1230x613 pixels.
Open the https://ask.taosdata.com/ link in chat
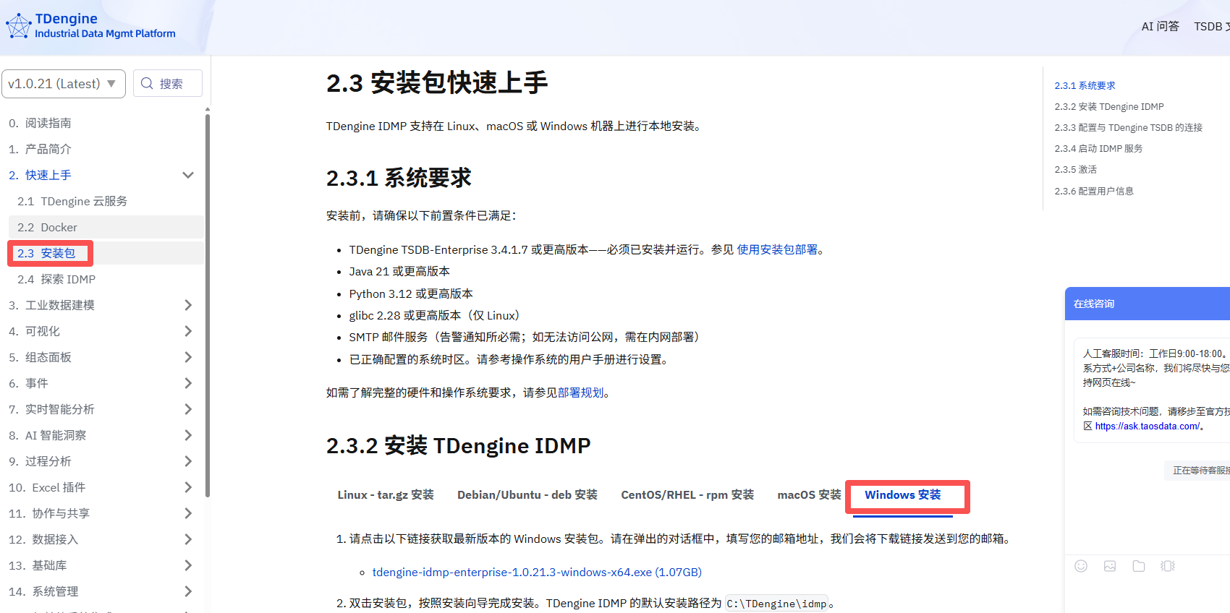pyautogui.click(x=1148, y=426)
